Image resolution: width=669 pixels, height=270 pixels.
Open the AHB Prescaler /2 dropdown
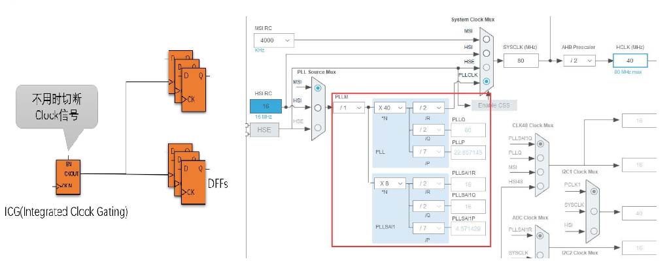coord(580,60)
